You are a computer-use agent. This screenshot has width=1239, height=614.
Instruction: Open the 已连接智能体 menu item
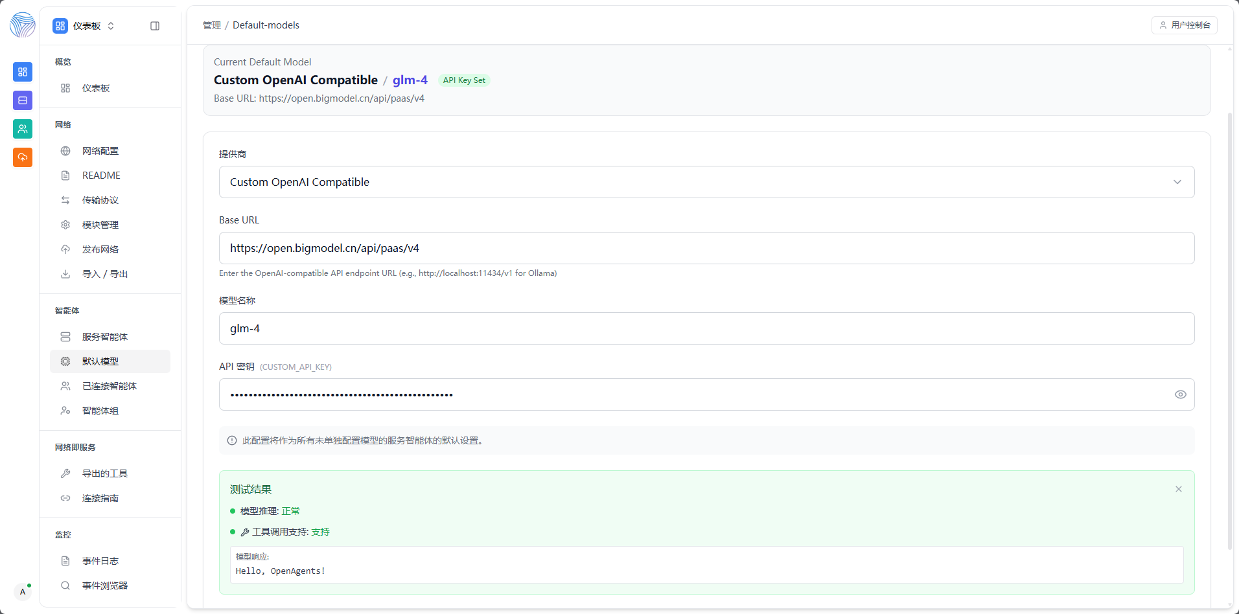click(x=110, y=385)
